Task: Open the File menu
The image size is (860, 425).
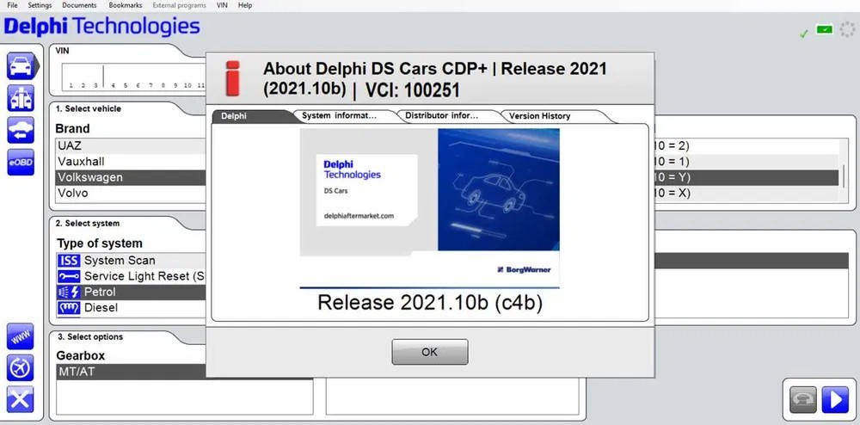Action: coord(12,5)
